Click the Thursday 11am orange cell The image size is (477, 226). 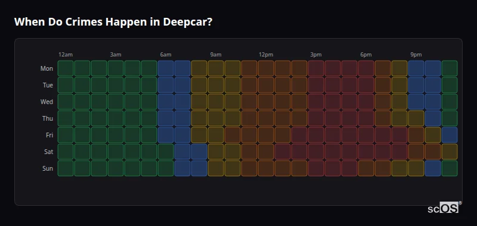coord(249,118)
